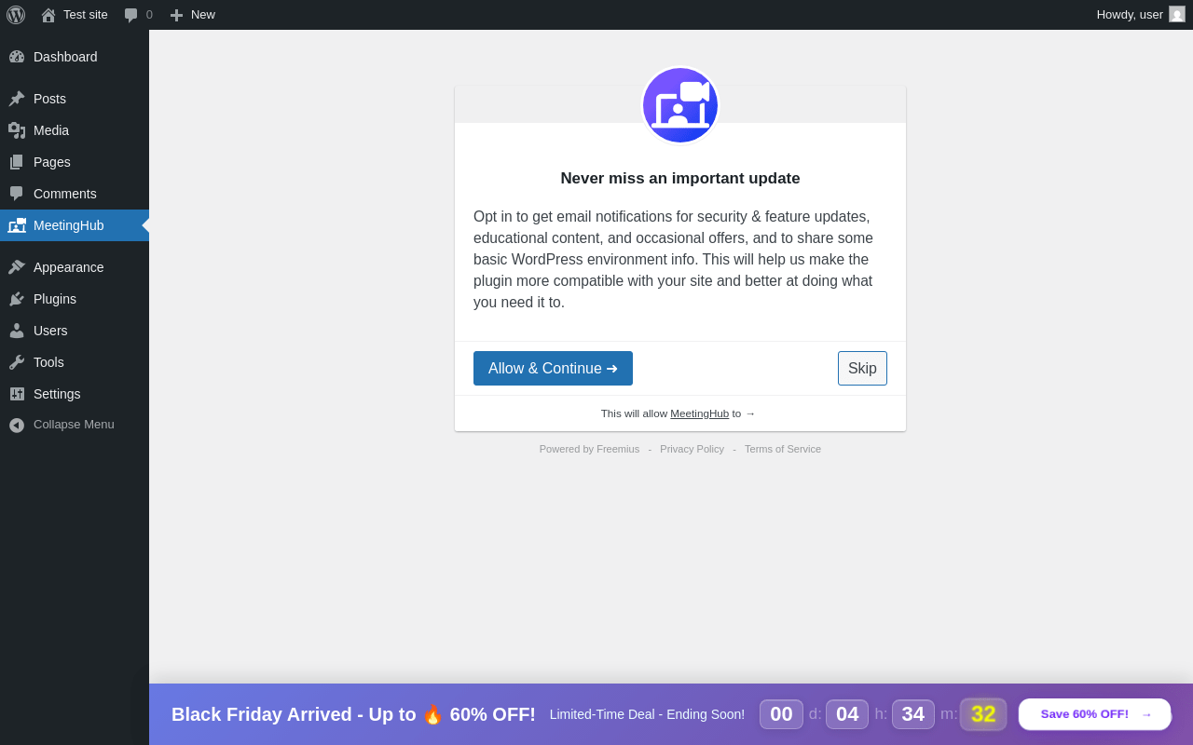1193x745 pixels.
Task: Click 'Limited-Time Deal - Ending Soon!' text
Action: 647,714
